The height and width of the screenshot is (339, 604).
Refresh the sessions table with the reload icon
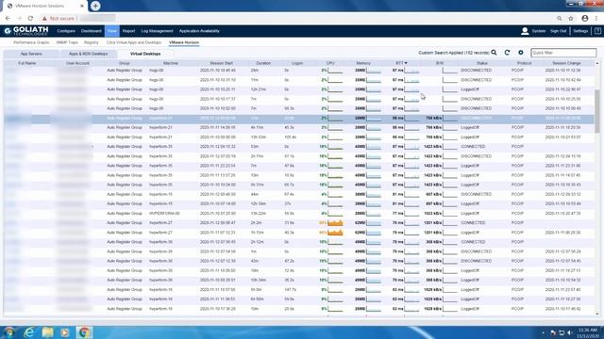click(507, 53)
